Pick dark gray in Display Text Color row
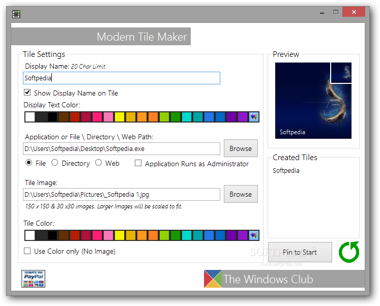The width and height of the screenshot is (380, 306). click(41, 117)
